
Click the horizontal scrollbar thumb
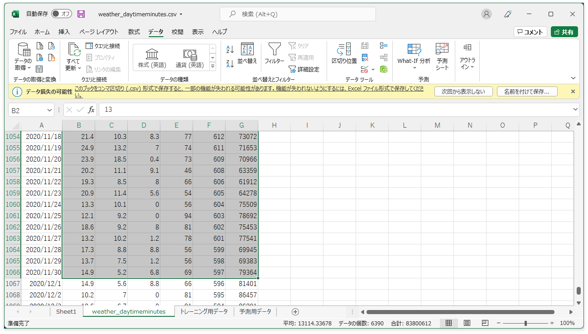pyautogui.click(x=460, y=312)
